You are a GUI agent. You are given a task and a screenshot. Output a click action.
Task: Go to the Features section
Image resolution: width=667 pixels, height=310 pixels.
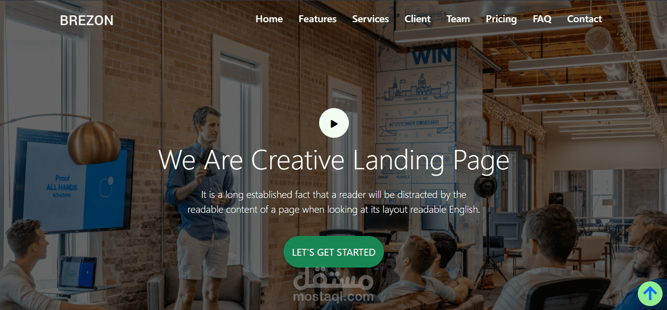pos(318,19)
